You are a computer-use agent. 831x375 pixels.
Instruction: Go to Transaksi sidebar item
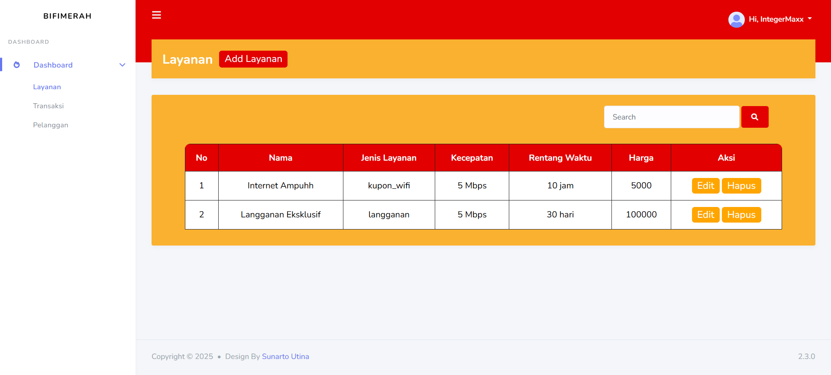[x=49, y=106]
